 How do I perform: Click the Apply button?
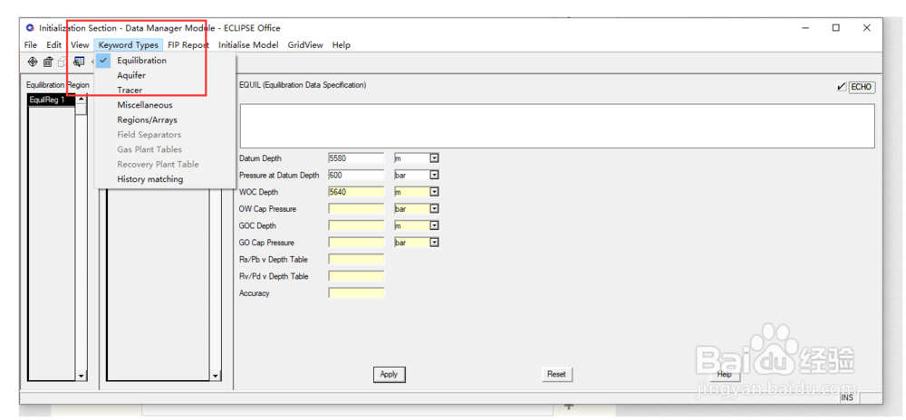(x=389, y=375)
